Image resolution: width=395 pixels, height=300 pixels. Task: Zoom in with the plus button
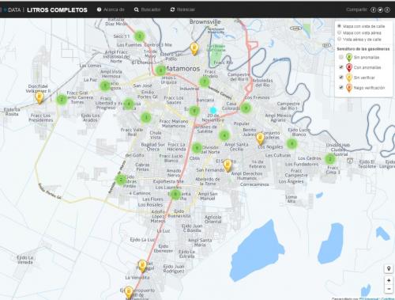click(x=389, y=280)
